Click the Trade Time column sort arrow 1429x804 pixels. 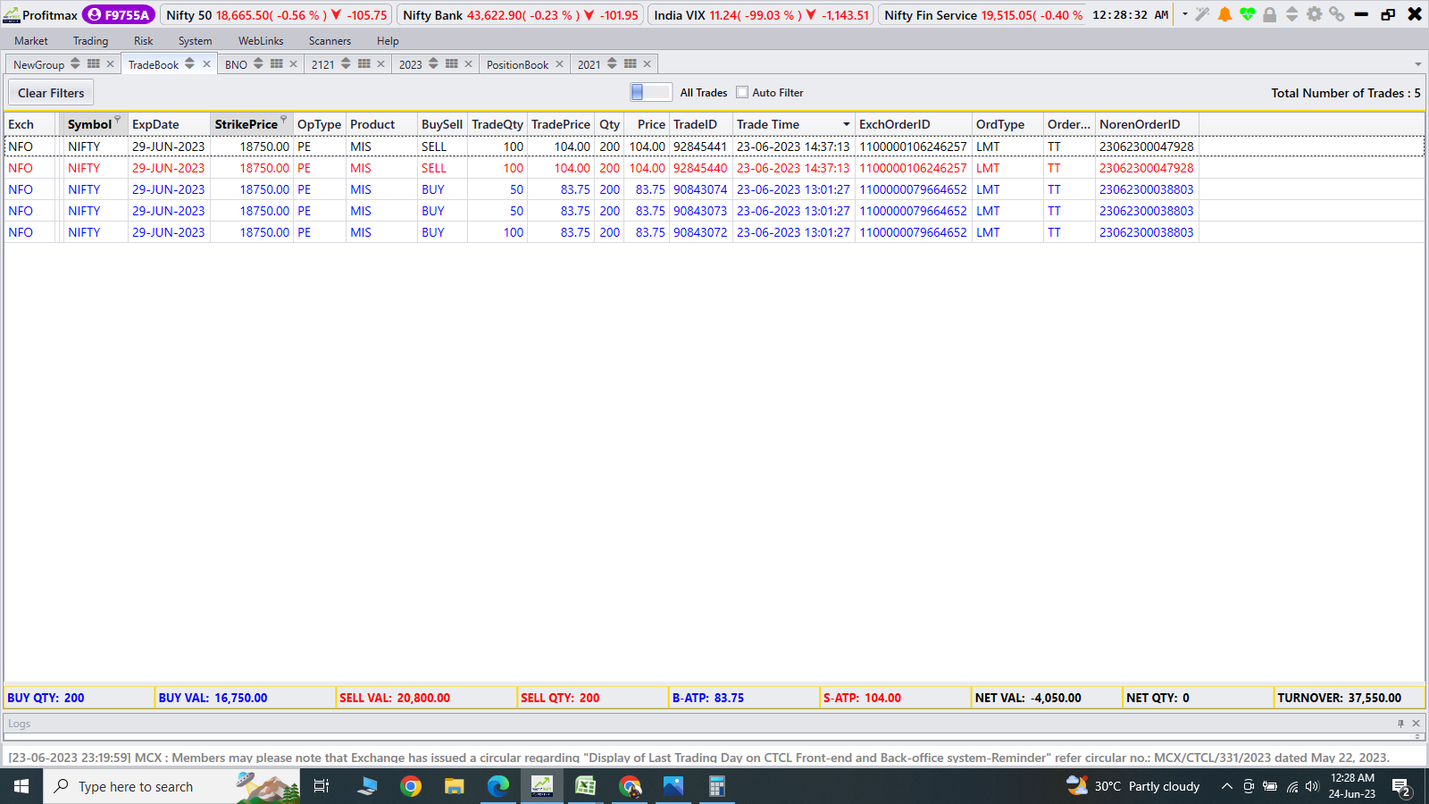(x=846, y=124)
